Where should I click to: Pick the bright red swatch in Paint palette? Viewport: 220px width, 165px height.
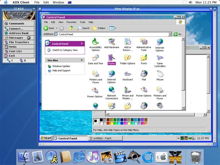(108, 123)
